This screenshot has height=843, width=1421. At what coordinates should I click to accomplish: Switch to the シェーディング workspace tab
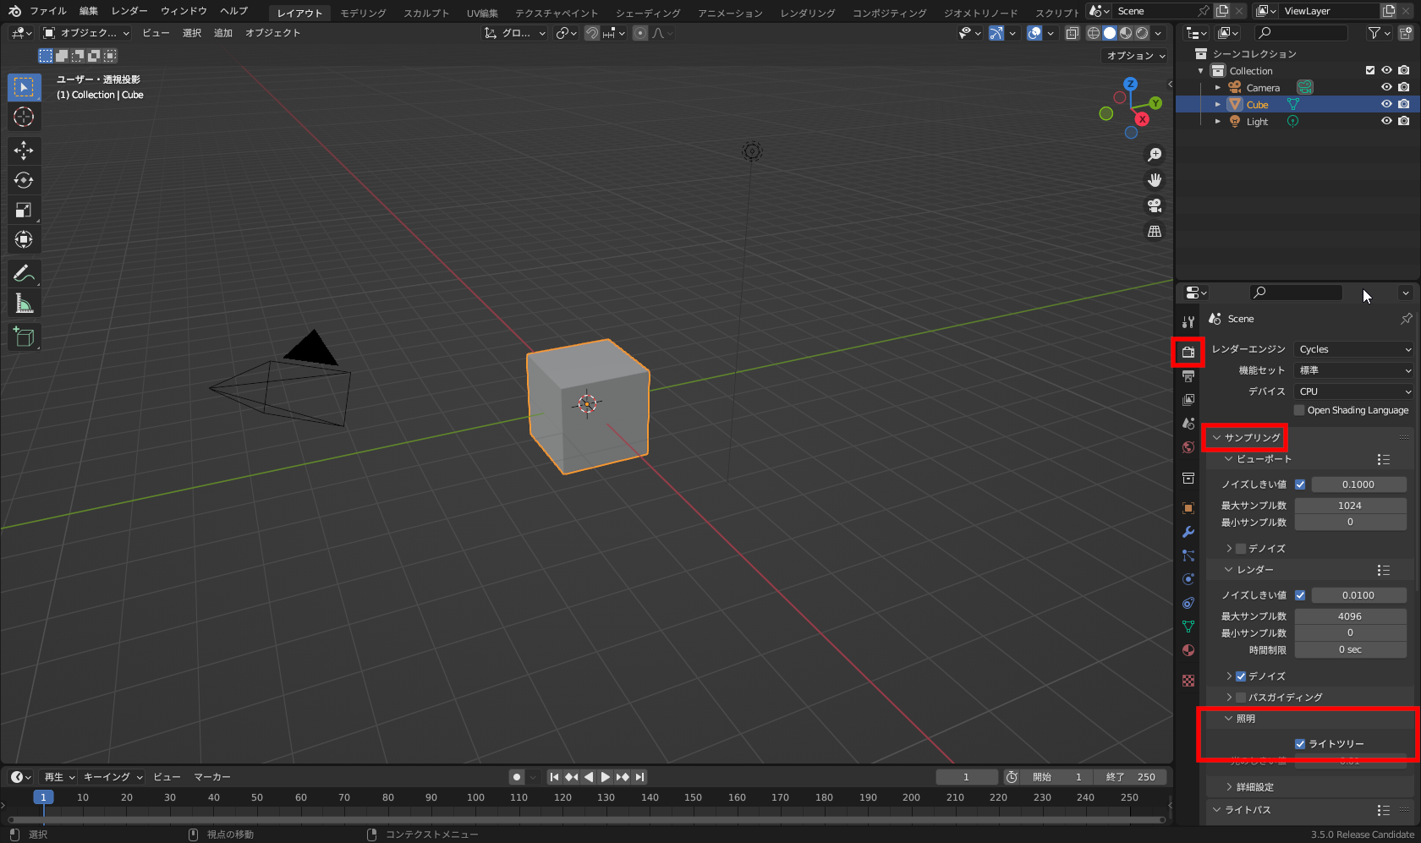[x=648, y=13]
